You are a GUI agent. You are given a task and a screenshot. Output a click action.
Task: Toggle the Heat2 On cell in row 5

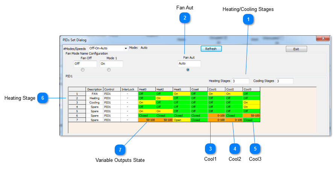click(x=164, y=111)
